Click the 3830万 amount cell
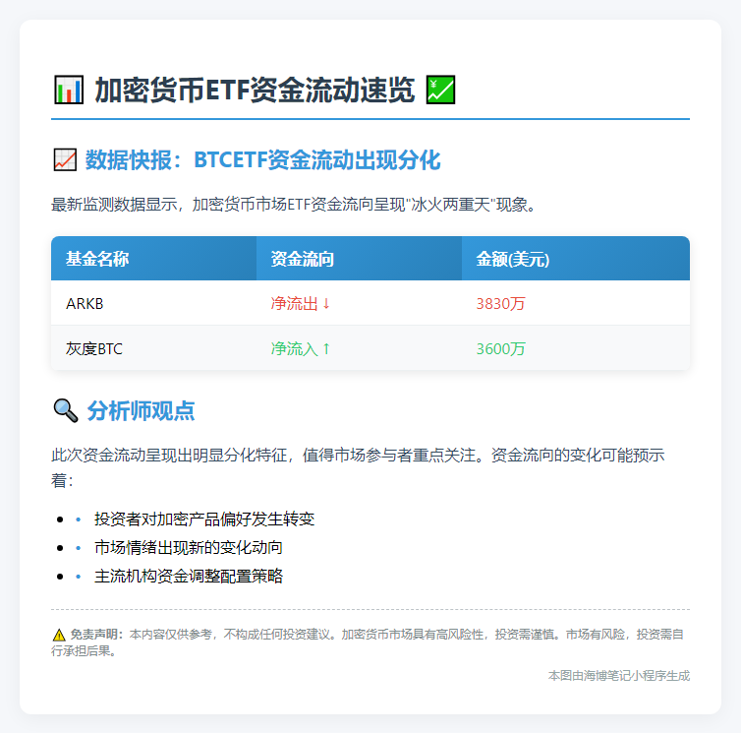The height and width of the screenshot is (733, 741). (576, 303)
